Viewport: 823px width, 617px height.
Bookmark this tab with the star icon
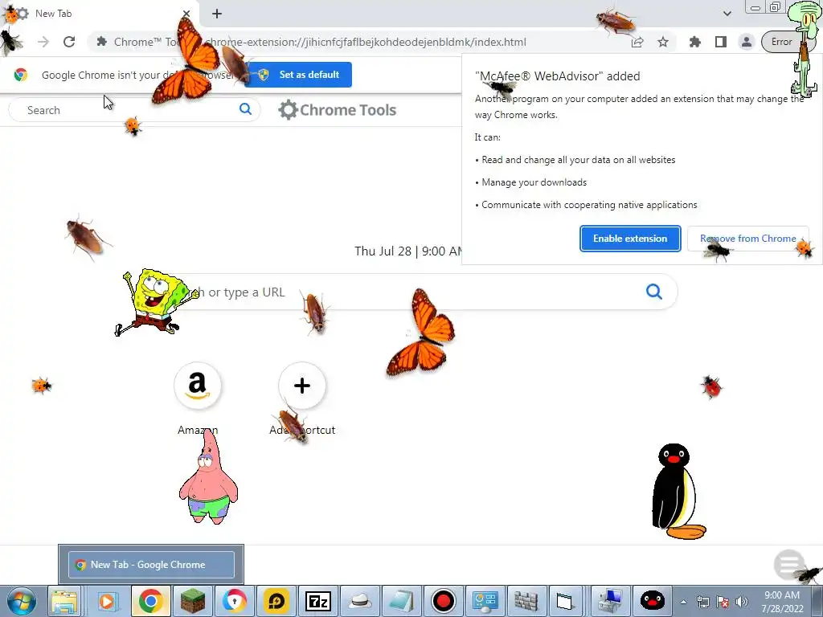pyautogui.click(x=663, y=42)
